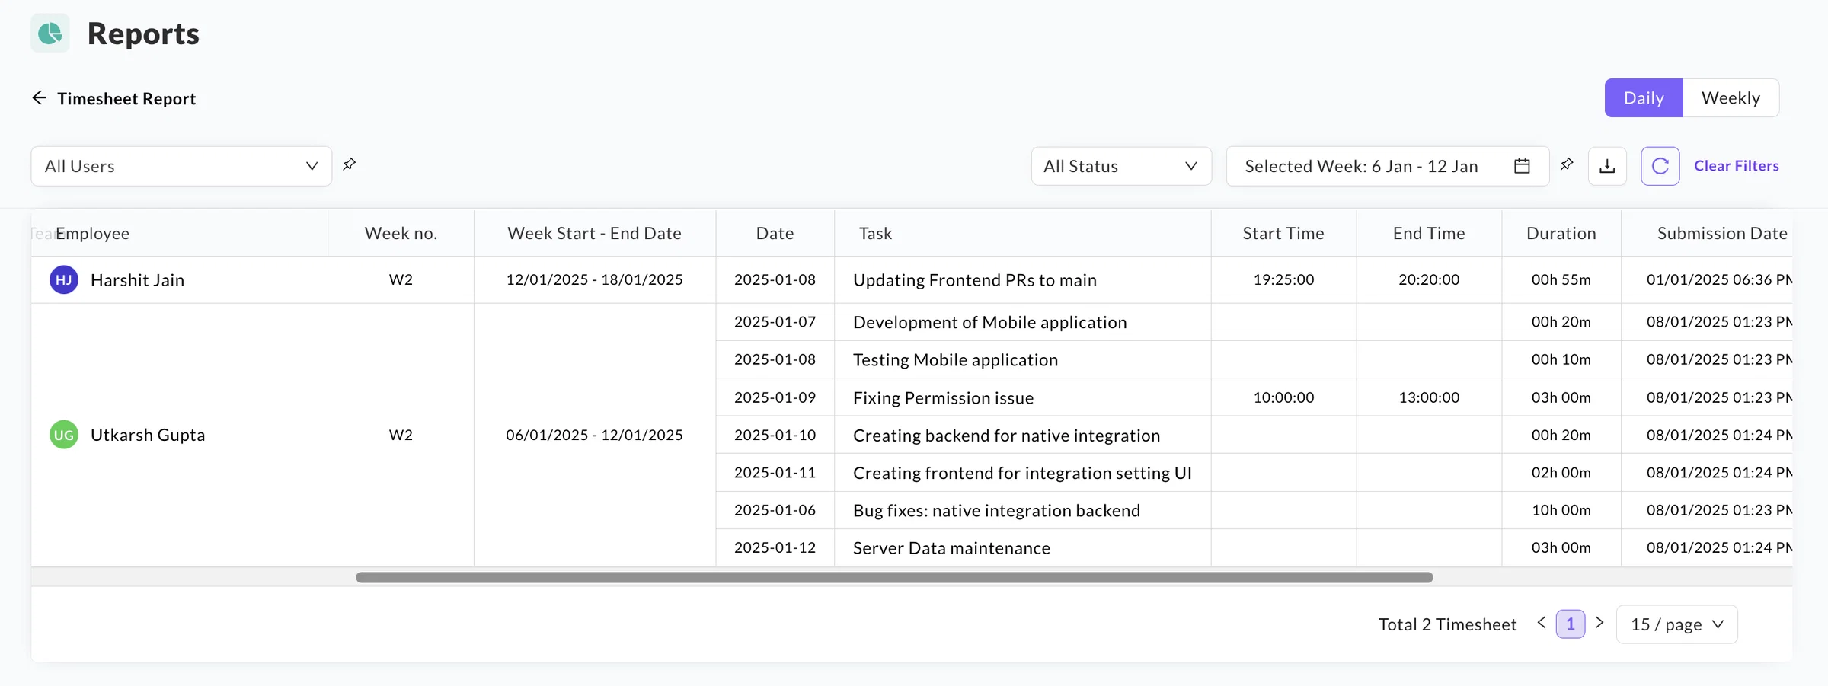Screen dimensions: 1828x686
Task: Click the Timesheet Report title
Action: (x=126, y=98)
